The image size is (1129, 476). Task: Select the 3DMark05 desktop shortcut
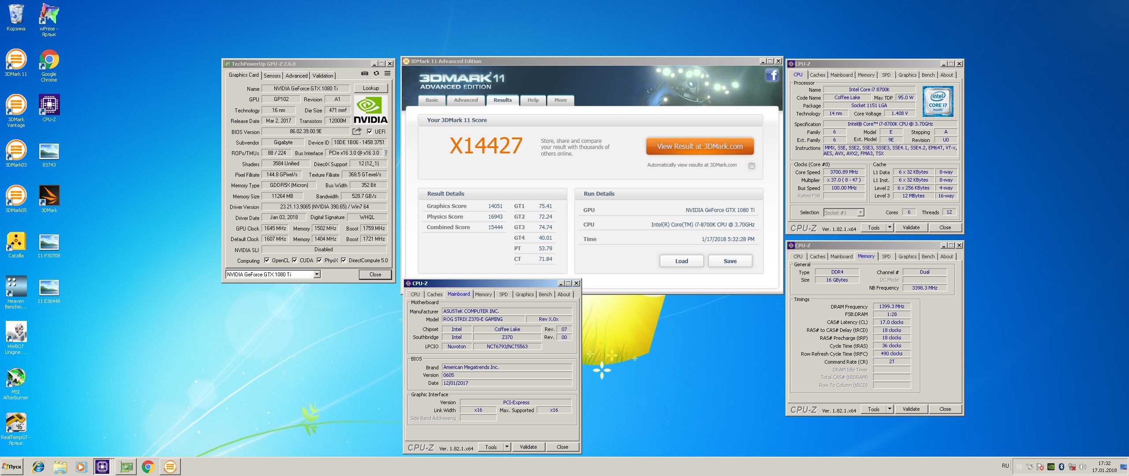pos(16,199)
